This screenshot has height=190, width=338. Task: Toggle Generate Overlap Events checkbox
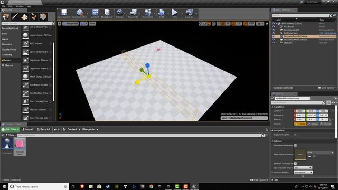point(295,164)
